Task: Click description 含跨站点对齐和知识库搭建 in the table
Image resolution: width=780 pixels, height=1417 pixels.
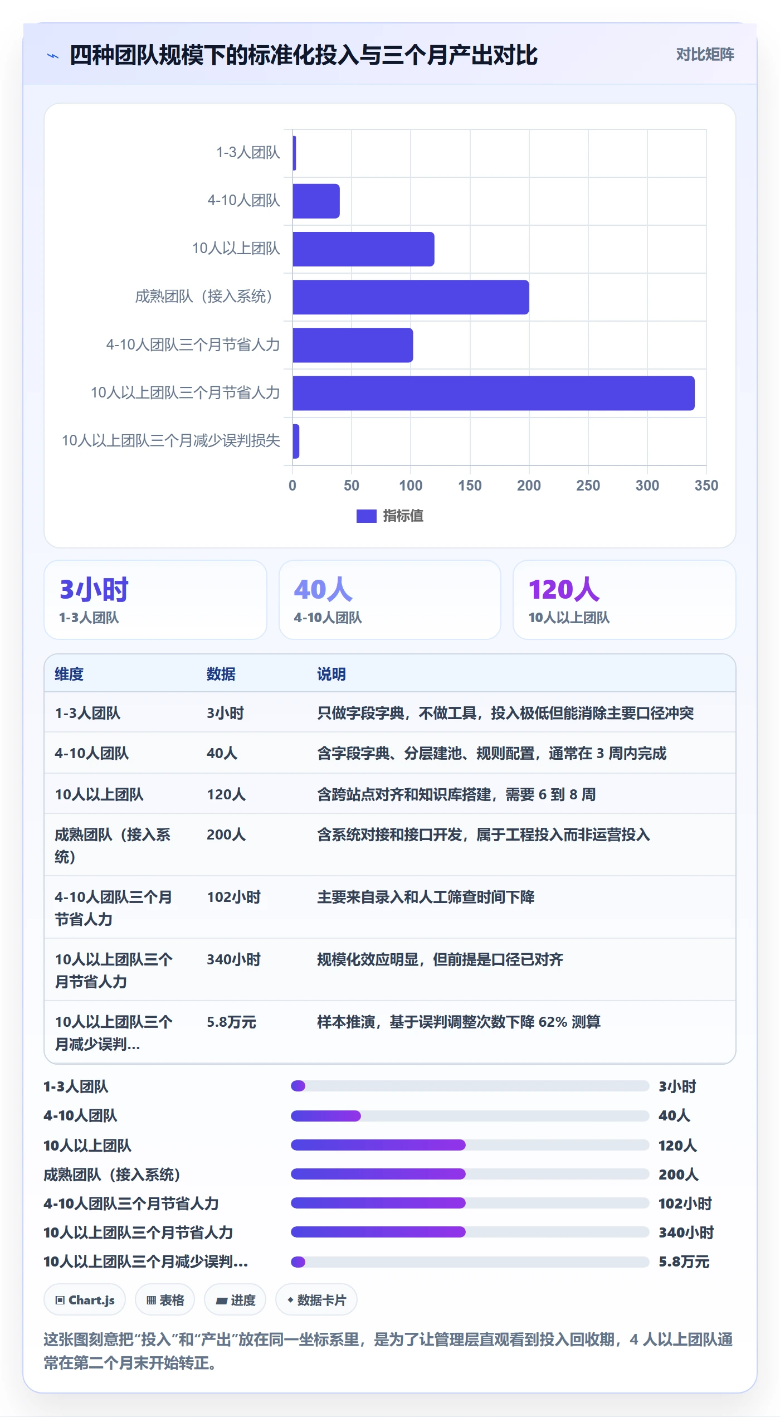Action: [456, 794]
